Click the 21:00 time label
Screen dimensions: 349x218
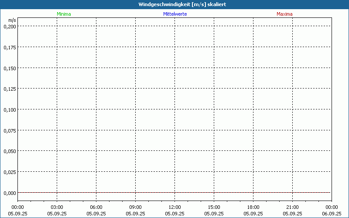[x=292, y=207]
